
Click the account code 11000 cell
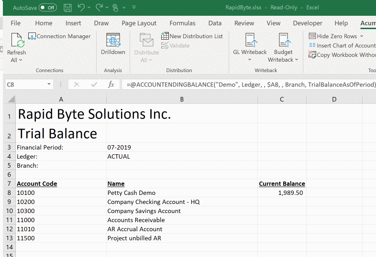(61, 220)
